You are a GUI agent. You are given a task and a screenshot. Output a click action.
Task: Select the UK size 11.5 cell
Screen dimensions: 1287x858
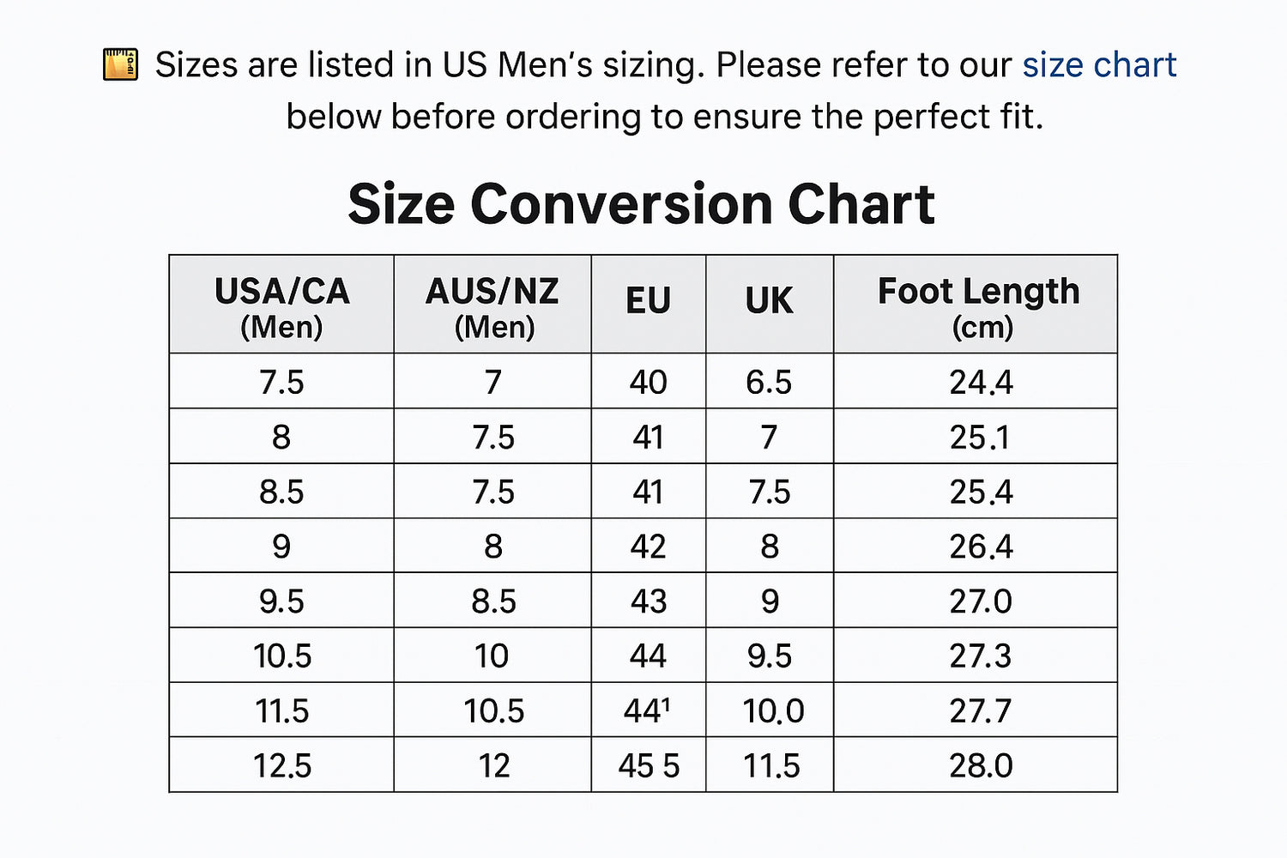[770, 765]
